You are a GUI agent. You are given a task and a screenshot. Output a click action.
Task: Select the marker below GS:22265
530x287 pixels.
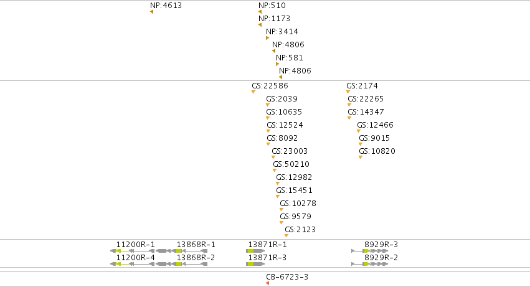click(x=349, y=105)
